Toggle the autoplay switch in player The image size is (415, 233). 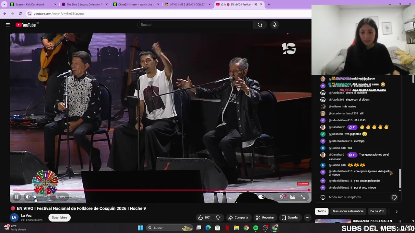262,197
